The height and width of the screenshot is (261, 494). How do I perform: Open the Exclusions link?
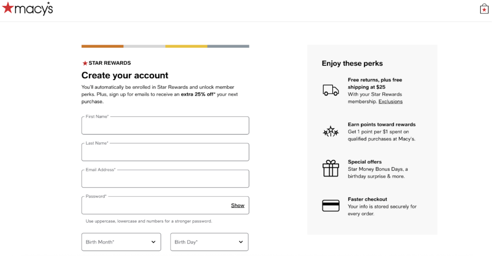[390, 101]
